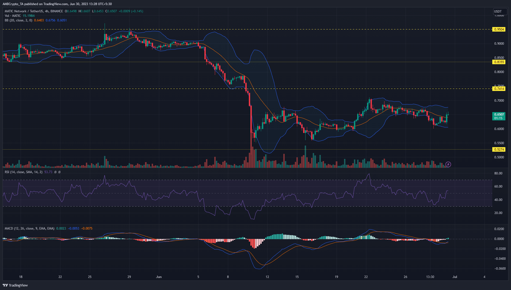Click the Jun label on the time axis
This screenshot has height=290, width=511.
click(159, 277)
